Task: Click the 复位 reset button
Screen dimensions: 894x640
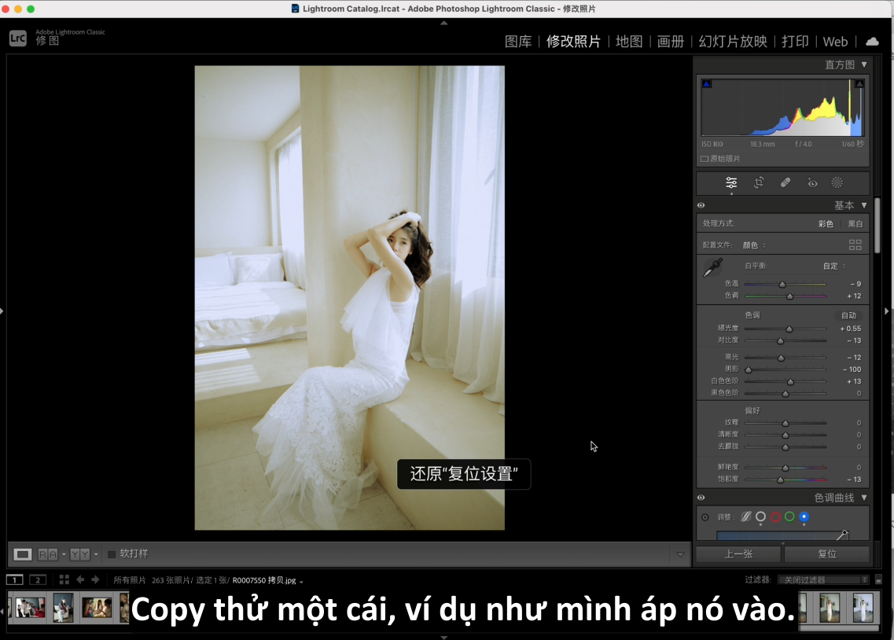Action: coord(827,554)
